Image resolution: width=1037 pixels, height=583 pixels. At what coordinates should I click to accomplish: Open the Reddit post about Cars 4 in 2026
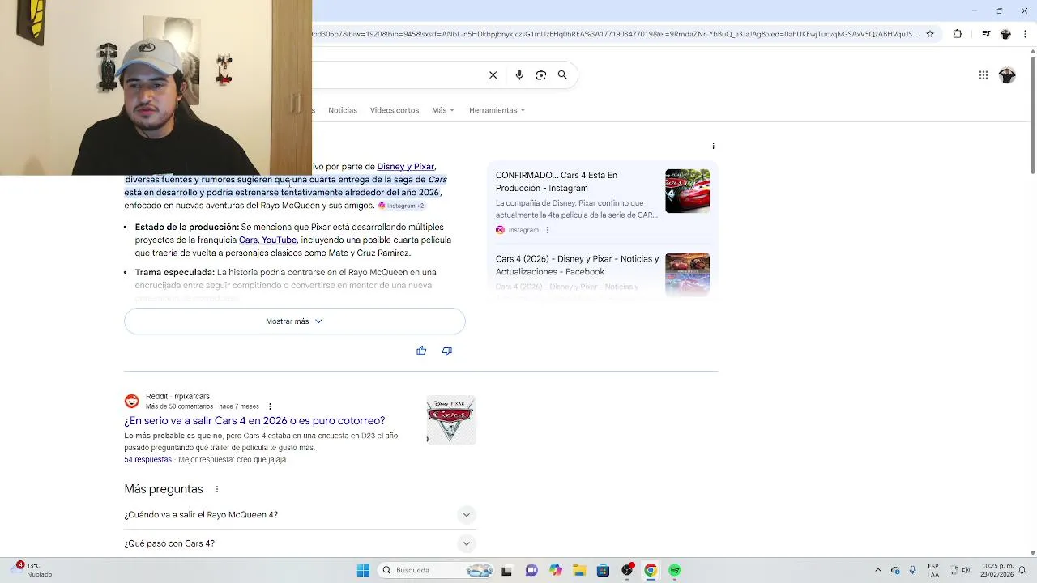(254, 421)
